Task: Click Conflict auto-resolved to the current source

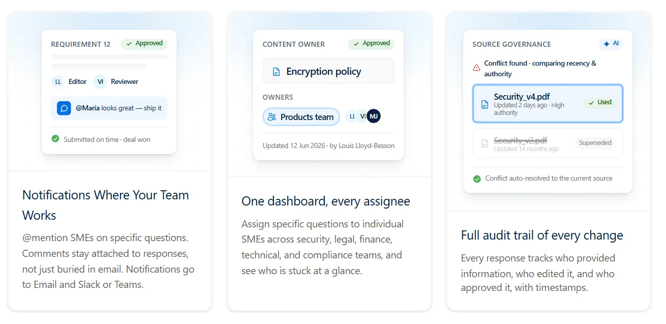Action: point(549,179)
